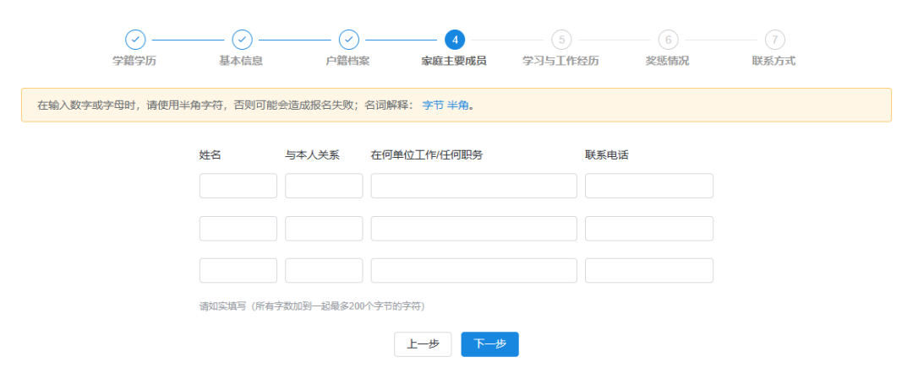Focus first row 在何单位工作/任何职务 field
The image size is (913, 384).
tap(474, 186)
